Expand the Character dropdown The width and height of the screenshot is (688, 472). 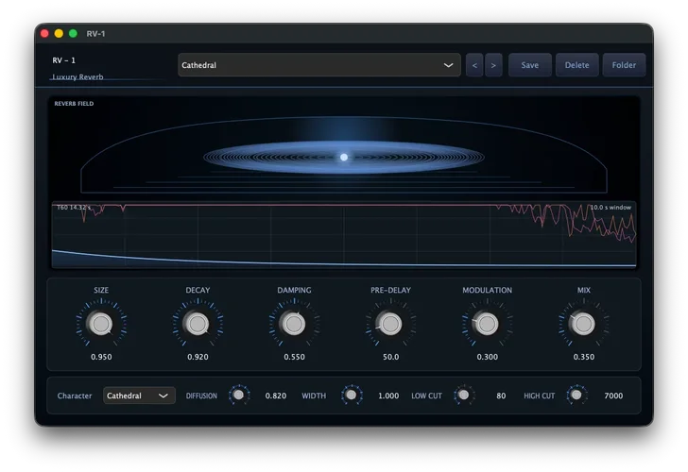pyautogui.click(x=139, y=396)
